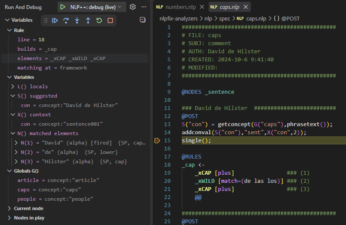The height and width of the screenshot is (225, 346).
Task: Stop the debug session
Action: (x=110, y=20)
